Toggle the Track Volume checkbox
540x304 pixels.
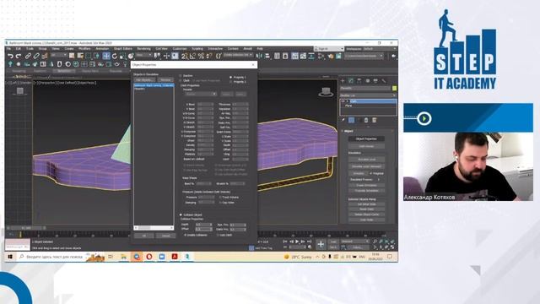click(x=220, y=197)
